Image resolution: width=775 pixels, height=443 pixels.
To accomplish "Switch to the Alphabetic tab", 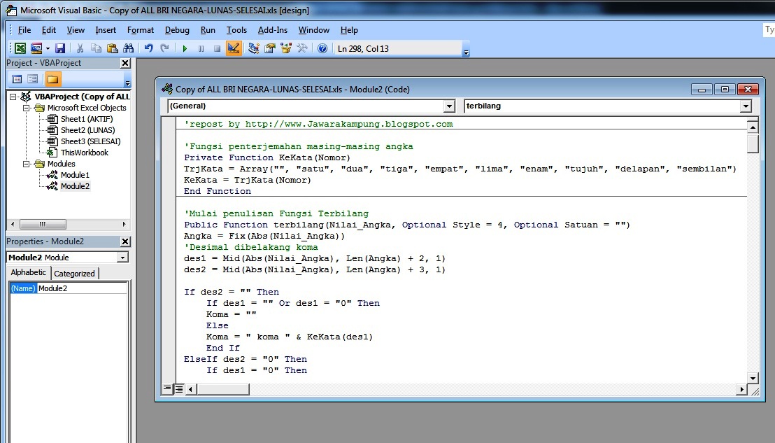I will click(x=28, y=272).
